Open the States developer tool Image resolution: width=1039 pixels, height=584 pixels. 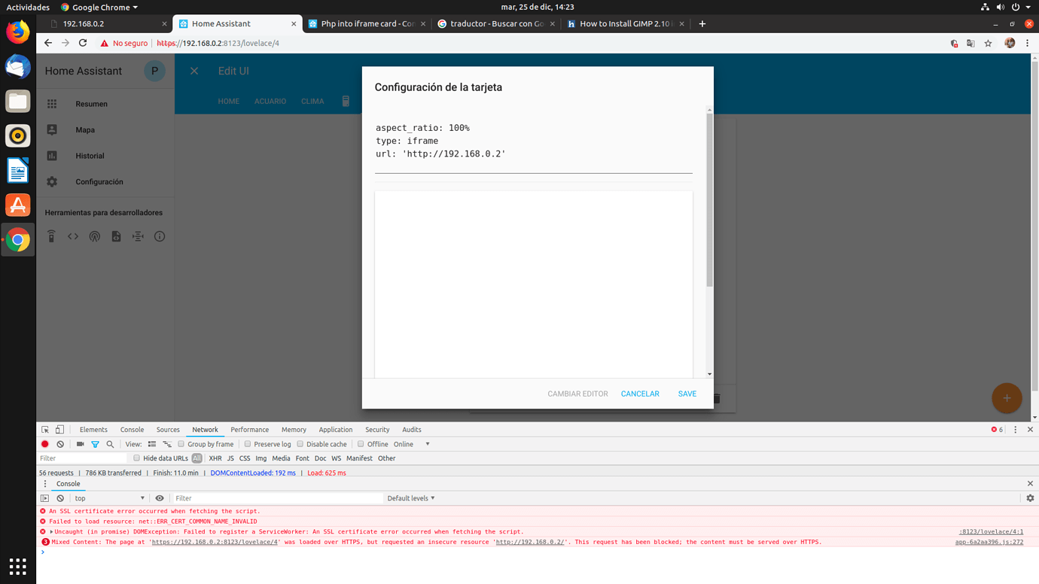click(72, 236)
